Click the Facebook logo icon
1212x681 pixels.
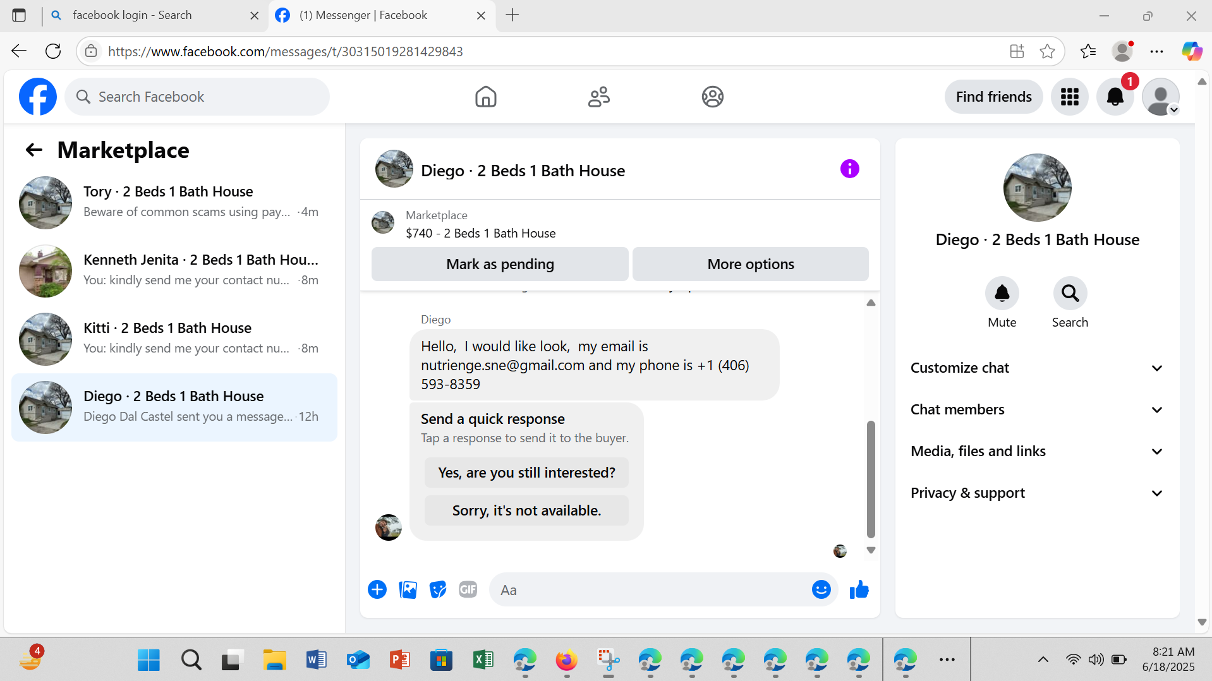tap(38, 97)
